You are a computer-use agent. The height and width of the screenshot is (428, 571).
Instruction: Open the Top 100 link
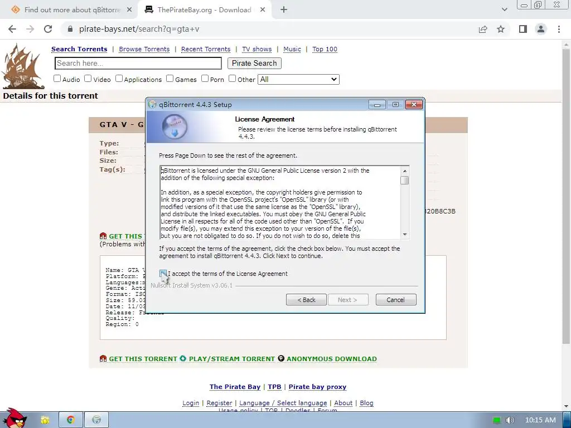(325, 49)
